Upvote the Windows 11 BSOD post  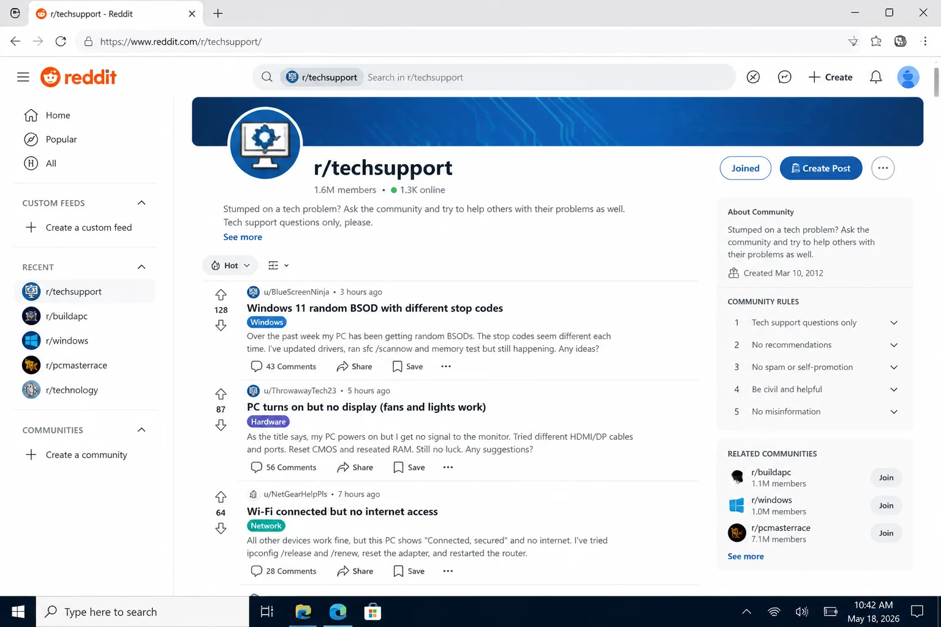(221, 295)
